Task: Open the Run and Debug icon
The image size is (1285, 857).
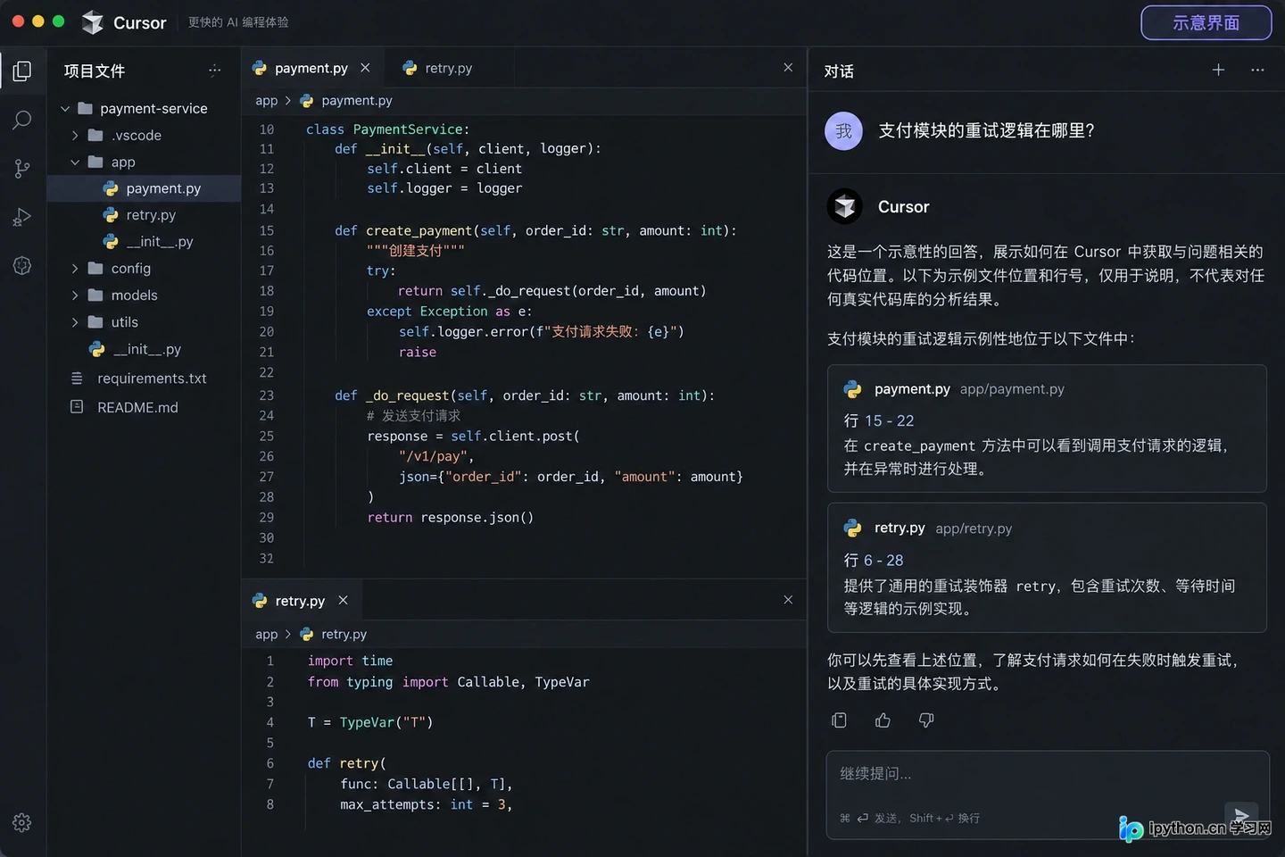Action: click(22, 217)
